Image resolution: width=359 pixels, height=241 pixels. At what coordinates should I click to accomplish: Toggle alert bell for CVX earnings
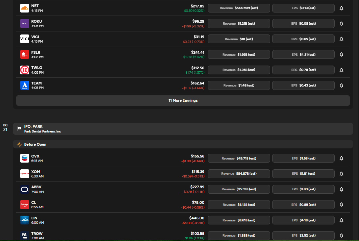pos(341,158)
